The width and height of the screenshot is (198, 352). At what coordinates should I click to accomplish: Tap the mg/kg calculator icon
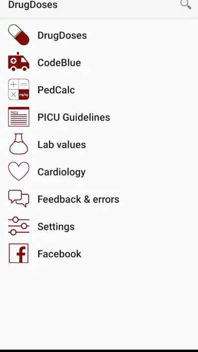coord(19,89)
